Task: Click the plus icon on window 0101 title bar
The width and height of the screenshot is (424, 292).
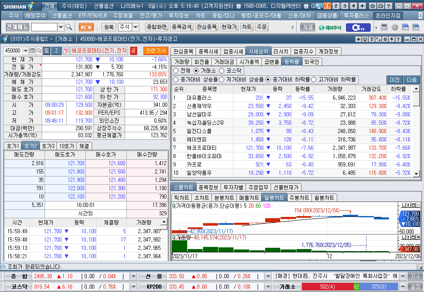Action: 359,39
